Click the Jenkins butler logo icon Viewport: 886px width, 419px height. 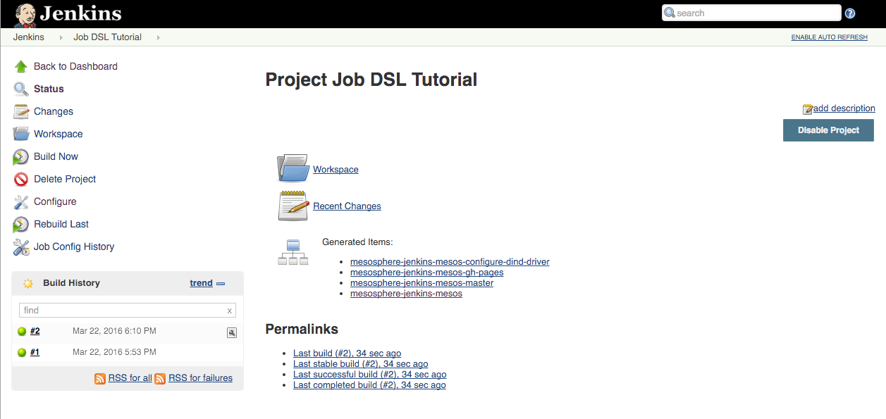[25, 14]
